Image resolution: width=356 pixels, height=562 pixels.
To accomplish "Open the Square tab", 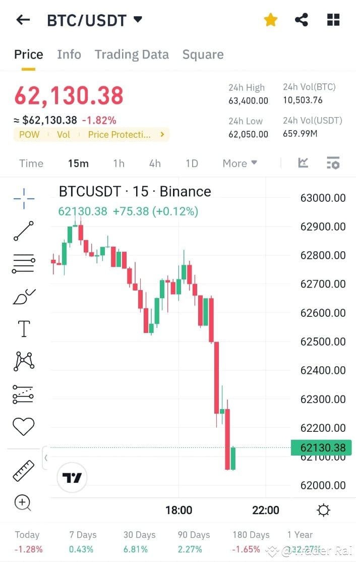I will [203, 54].
